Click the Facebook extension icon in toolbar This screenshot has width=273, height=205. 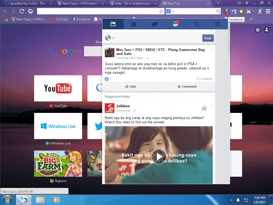[x=226, y=11]
